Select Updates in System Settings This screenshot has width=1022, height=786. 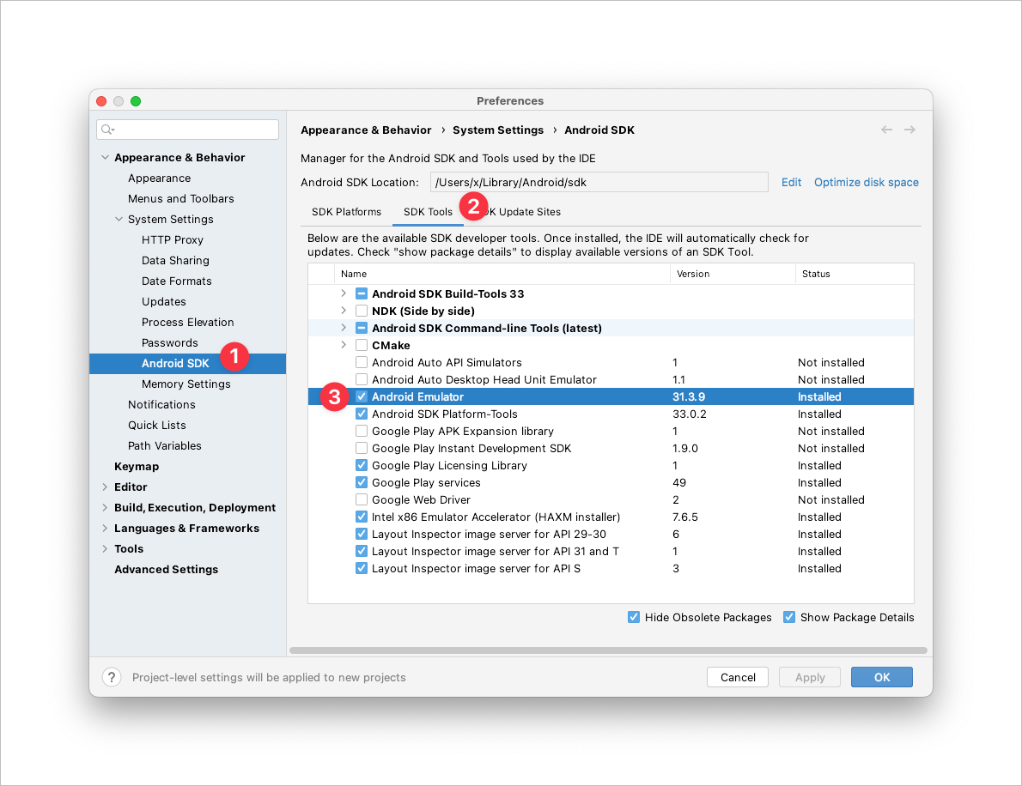pos(163,301)
